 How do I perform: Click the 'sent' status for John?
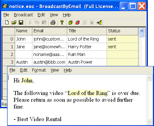click(123, 39)
